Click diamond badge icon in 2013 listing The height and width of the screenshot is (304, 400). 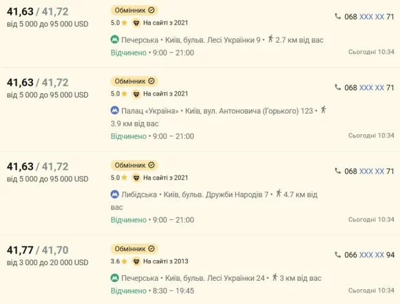[137, 261]
